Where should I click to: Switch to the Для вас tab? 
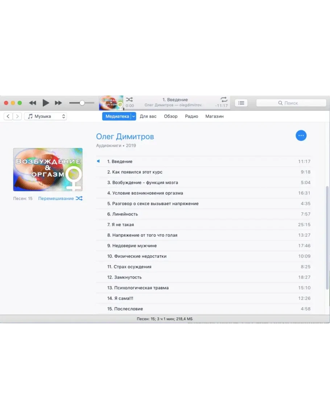pos(148,116)
